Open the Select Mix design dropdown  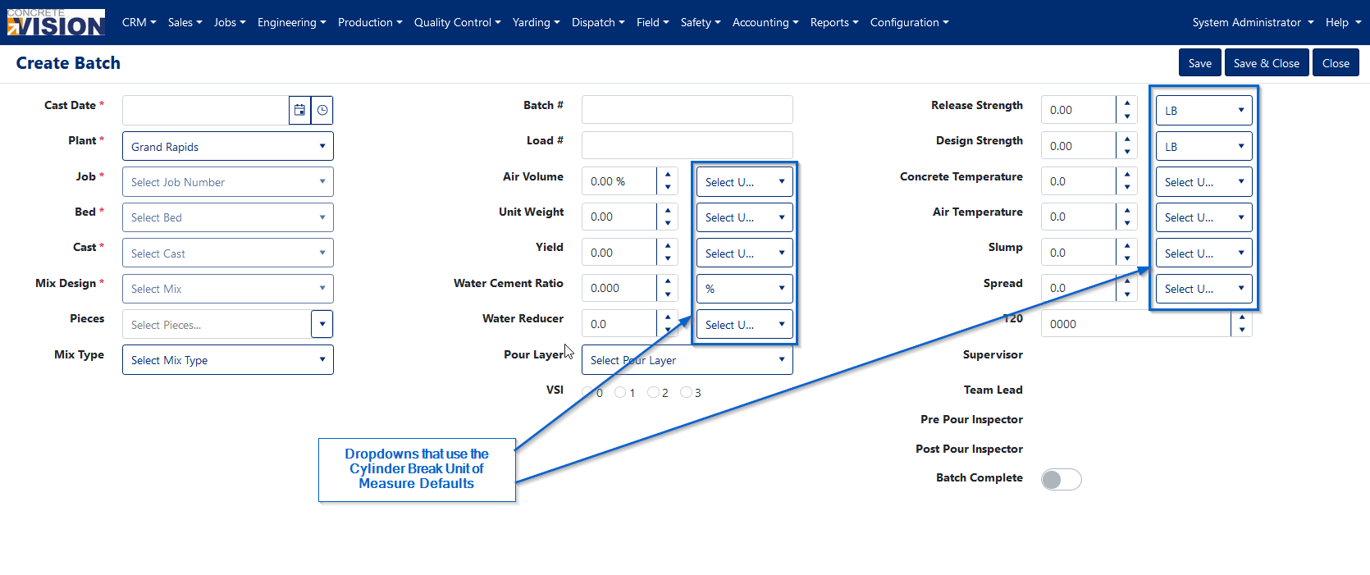[x=228, y=289]
